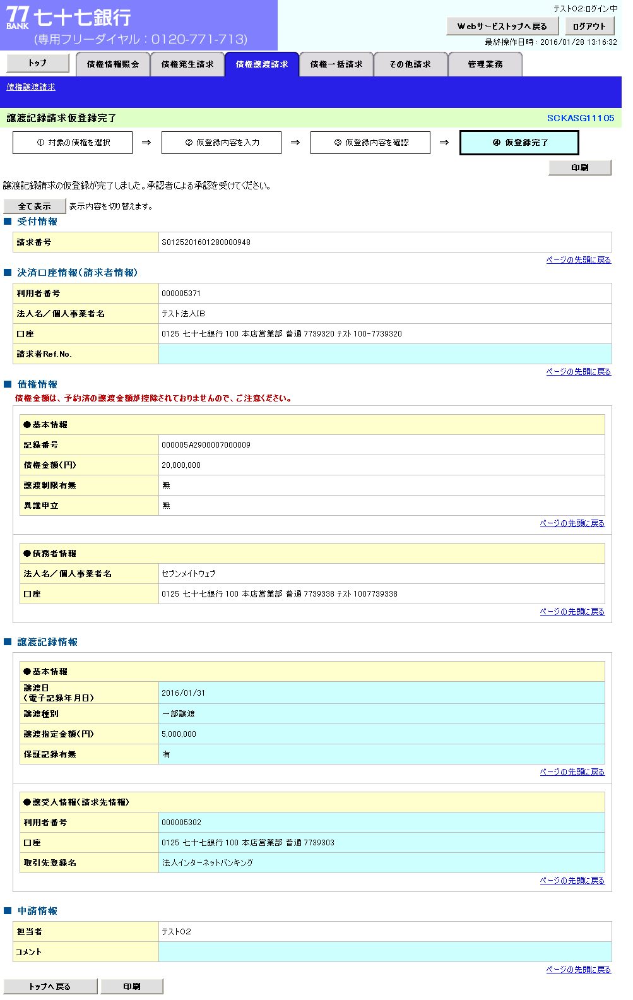This screenshot has height=1000, width=633.
Task: Click the red warning note about 債権金額
Action: (153, 398)
